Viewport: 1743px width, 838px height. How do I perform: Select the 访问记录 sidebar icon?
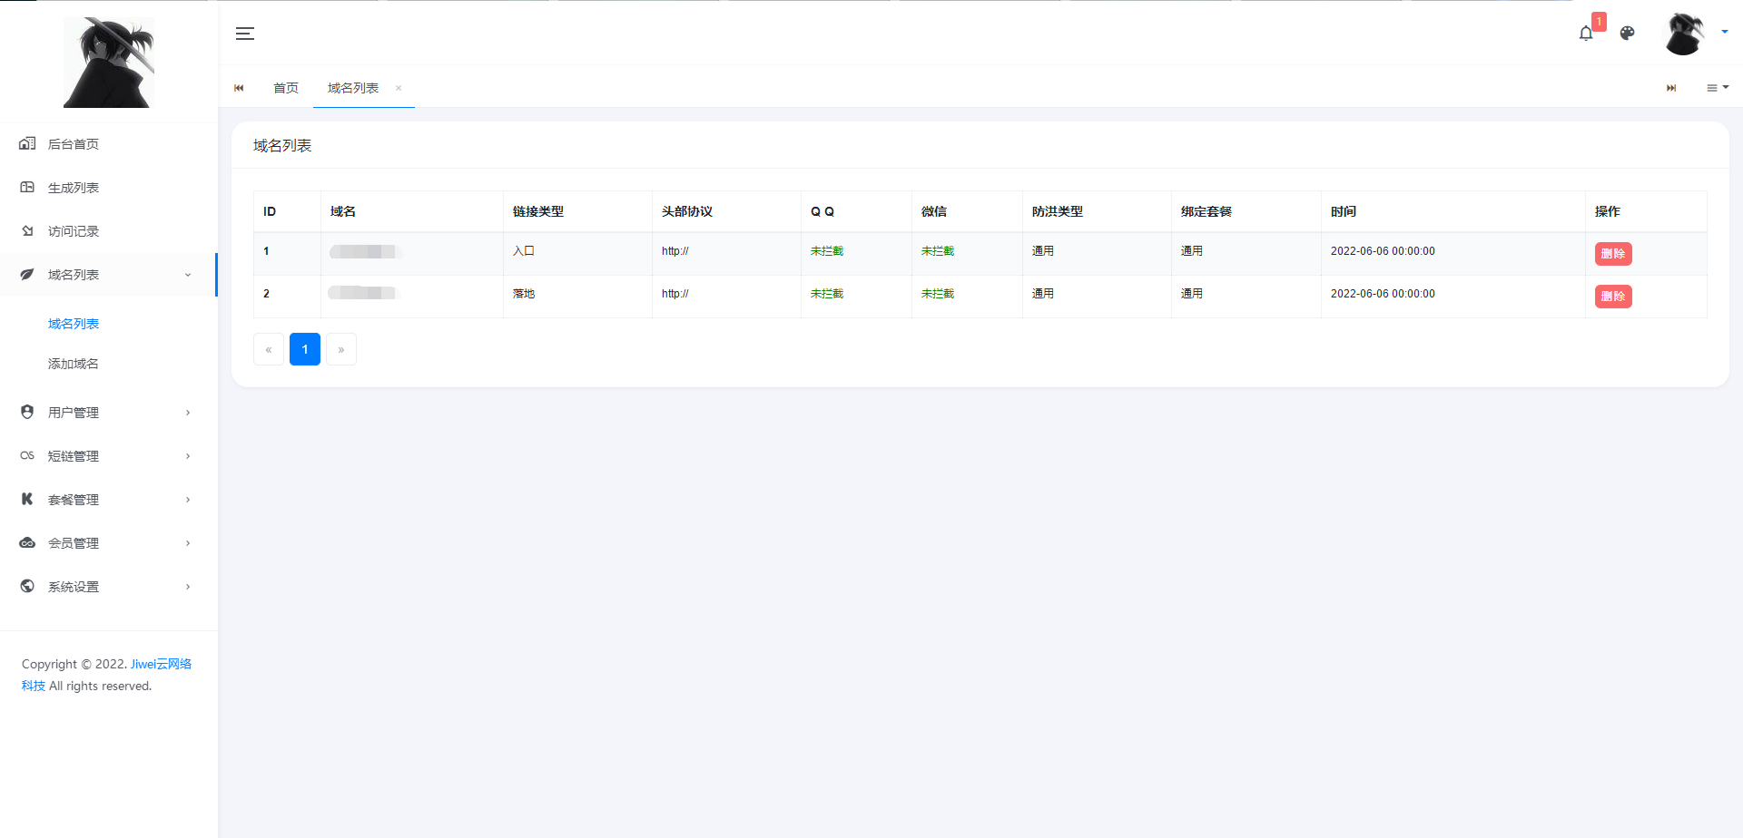click(27, 230)
